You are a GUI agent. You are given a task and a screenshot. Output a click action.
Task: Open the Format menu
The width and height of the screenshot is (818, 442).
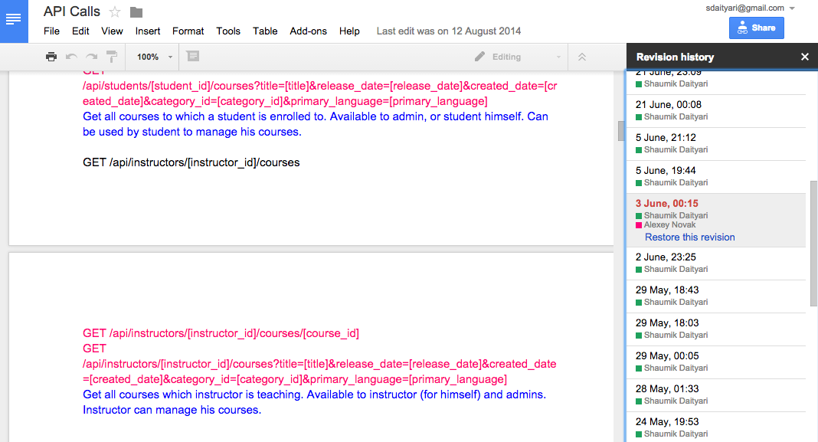[188, 31]
